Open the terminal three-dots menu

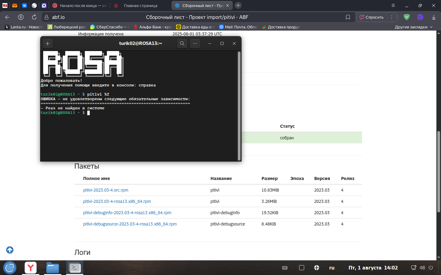tap(195, 43)
